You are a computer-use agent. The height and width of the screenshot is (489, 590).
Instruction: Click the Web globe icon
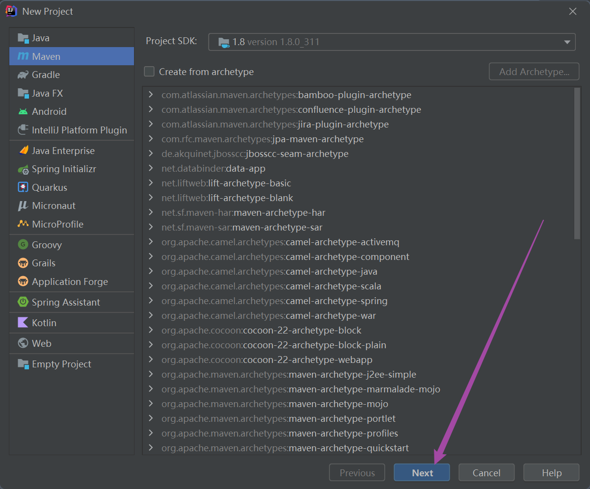[x=23, y=343]
